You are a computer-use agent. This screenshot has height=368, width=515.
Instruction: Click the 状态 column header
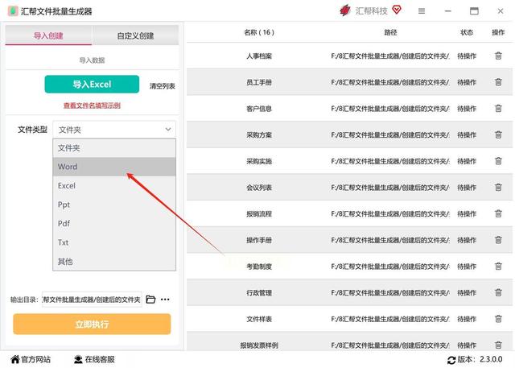click(x=467, y=32)
